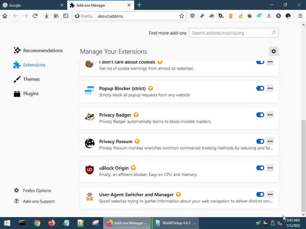The width and height of the screenshot is (306, 229).
Task: Click the Privacy Badger toolbar icon
Action: pyautogui.click(x=212, y=16)
